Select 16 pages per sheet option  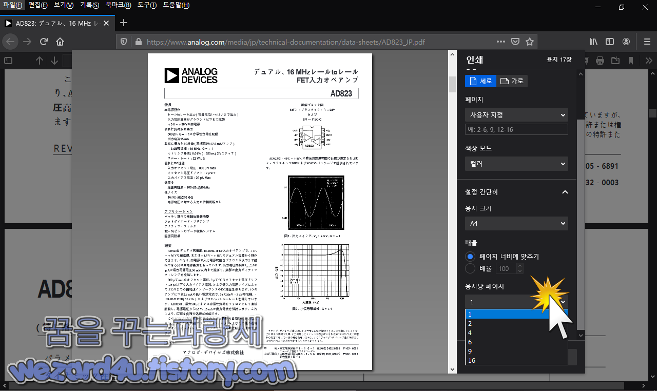tap(516, 361)
